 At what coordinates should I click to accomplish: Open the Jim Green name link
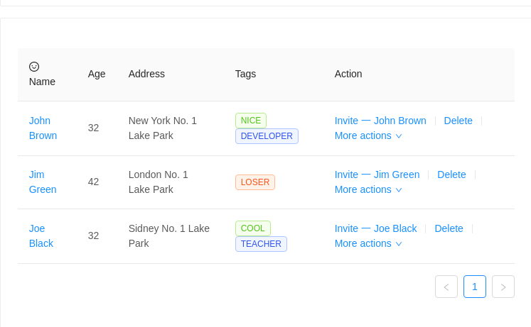coord(43,182)
